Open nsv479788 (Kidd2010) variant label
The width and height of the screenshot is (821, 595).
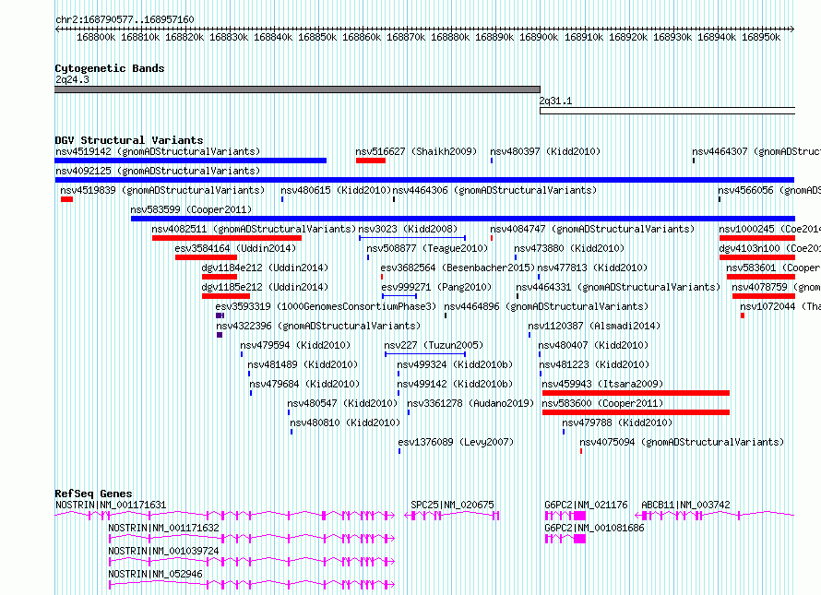pos(617,422)
